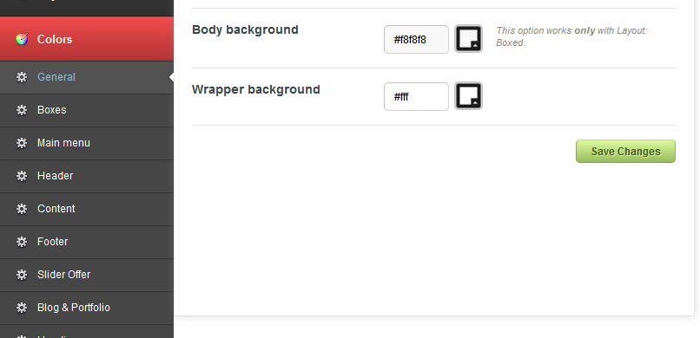Open the Colors section in sidebar
The image size is (700, 338).
click(x=87, y=39)
